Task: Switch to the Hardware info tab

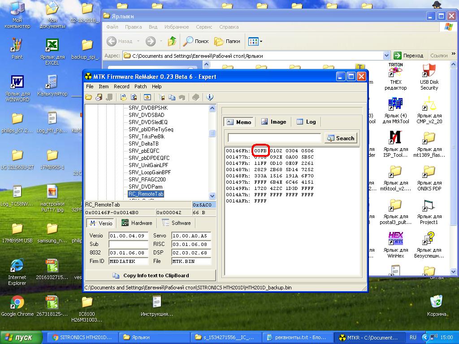Action: coord(137,223)
